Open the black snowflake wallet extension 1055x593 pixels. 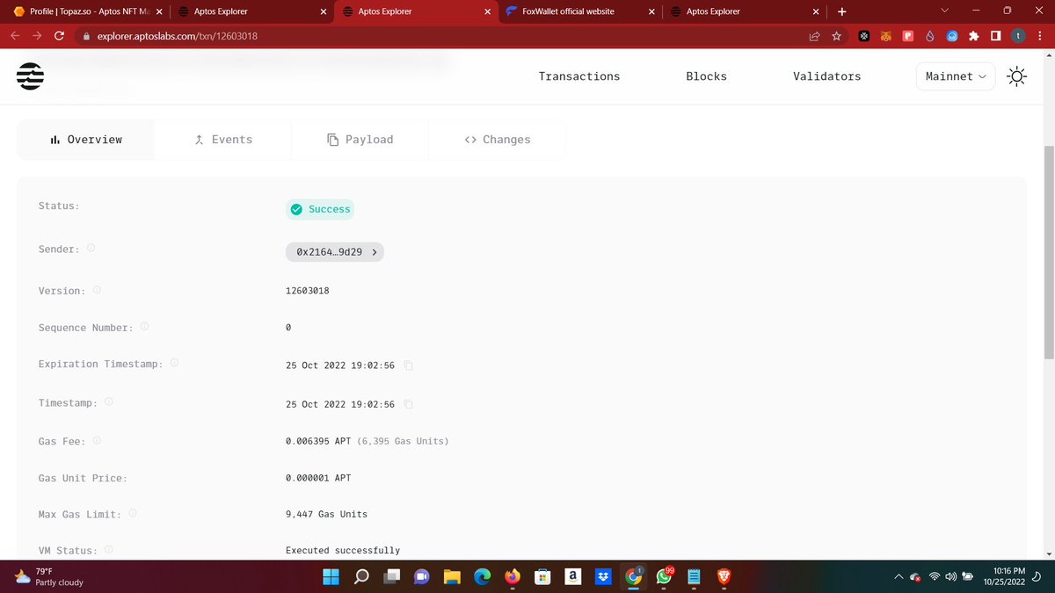(x=865, y=36)
